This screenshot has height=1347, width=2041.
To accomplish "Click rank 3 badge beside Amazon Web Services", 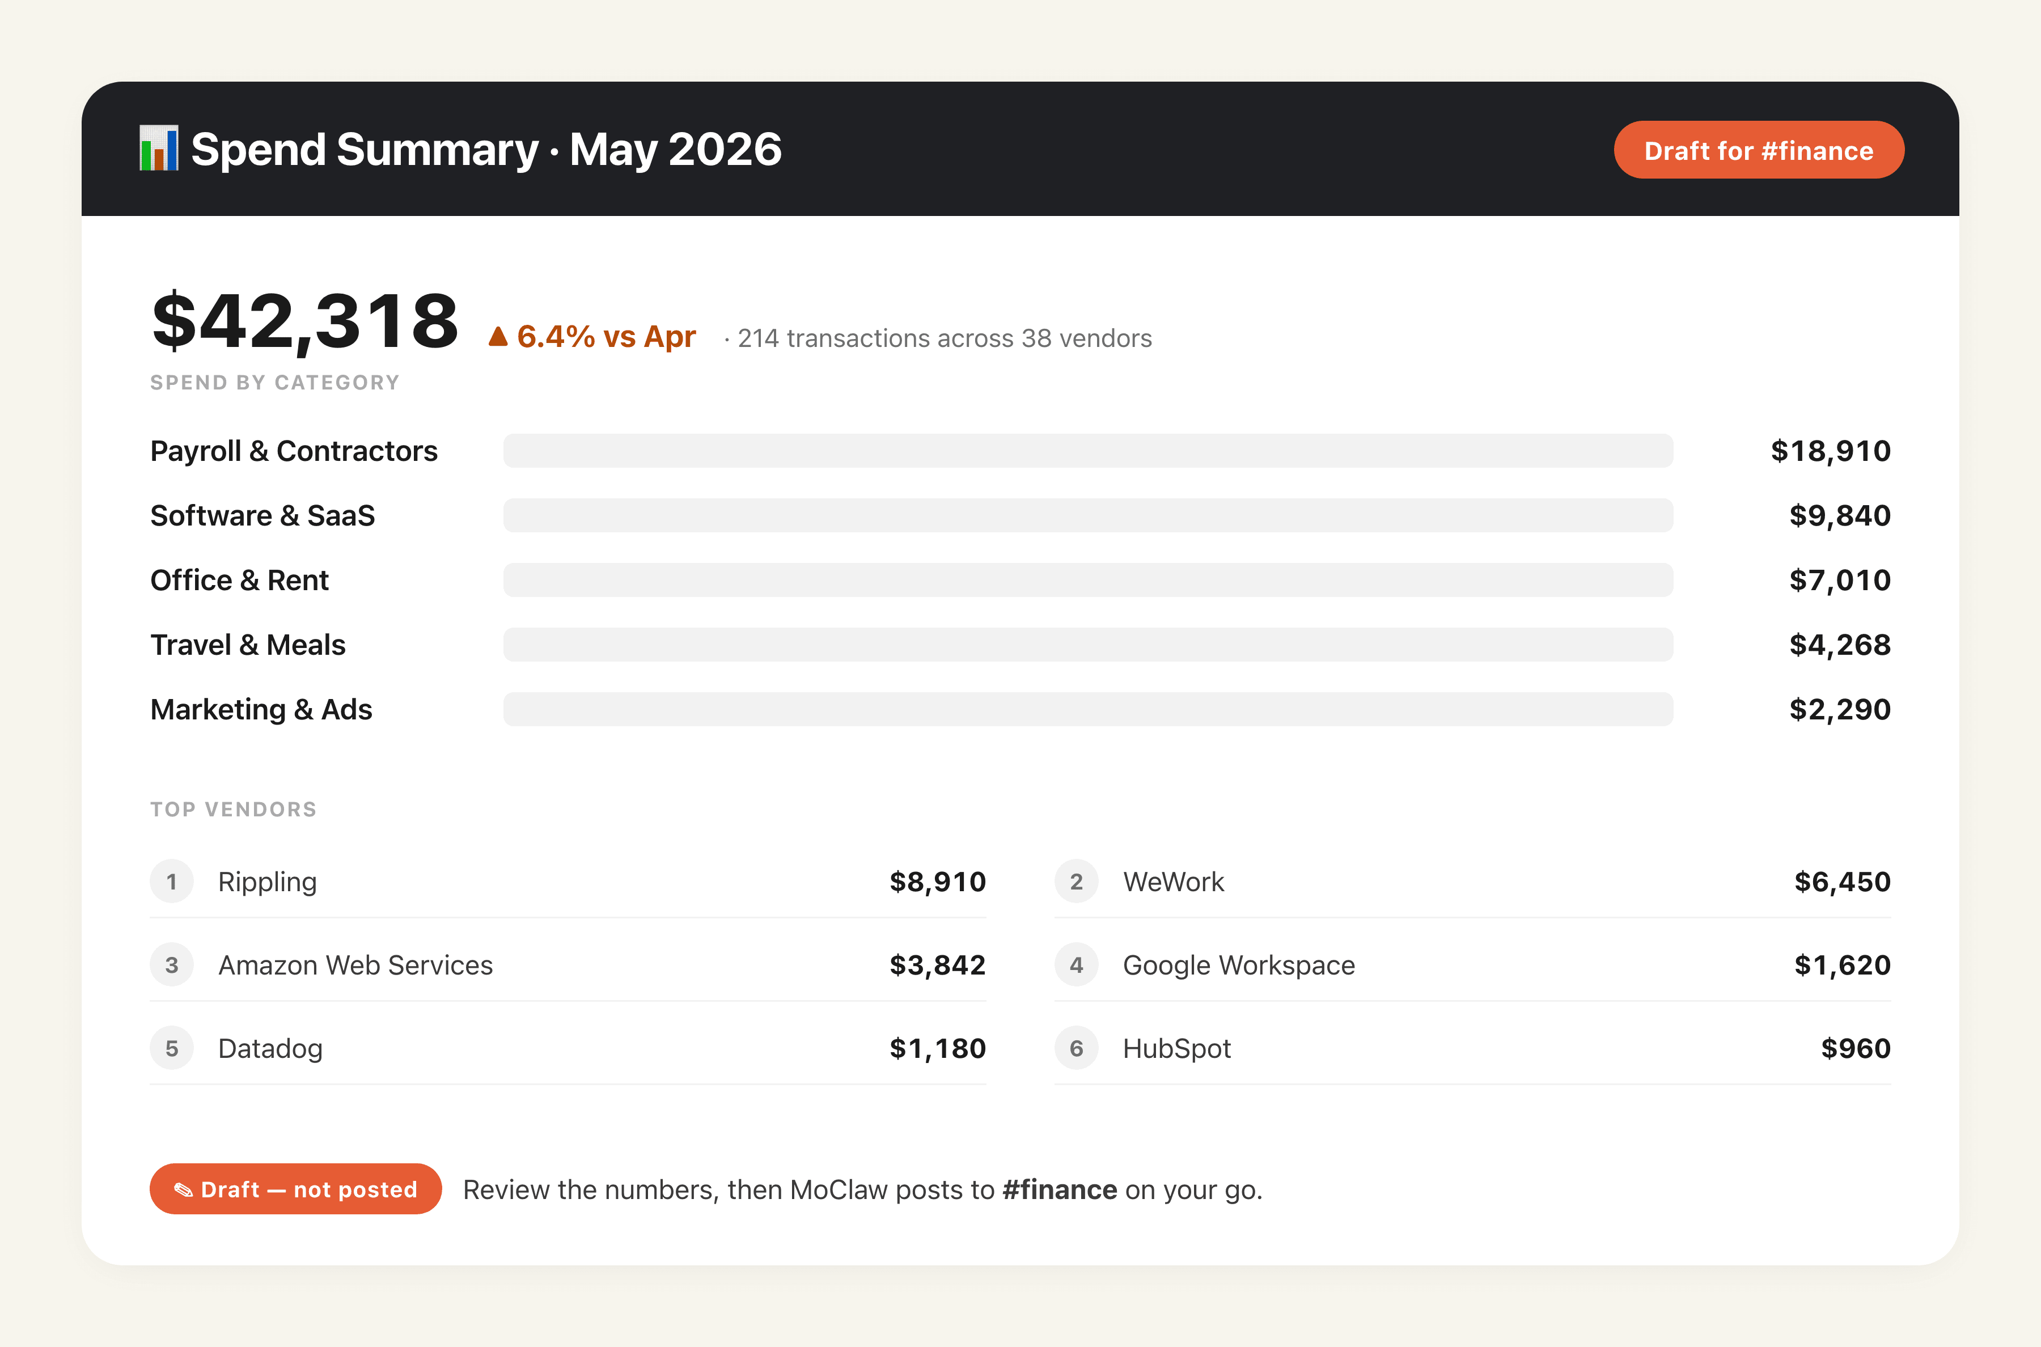I will (x=172, y=965).
